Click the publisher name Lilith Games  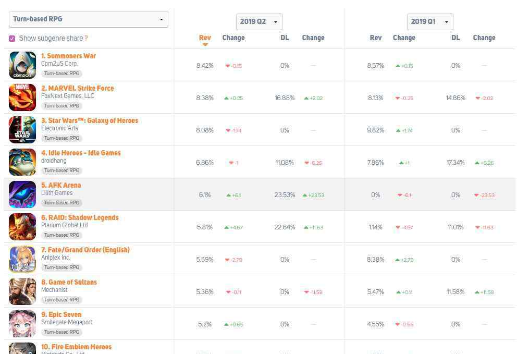pyautogui.click(x=57, y=193)
